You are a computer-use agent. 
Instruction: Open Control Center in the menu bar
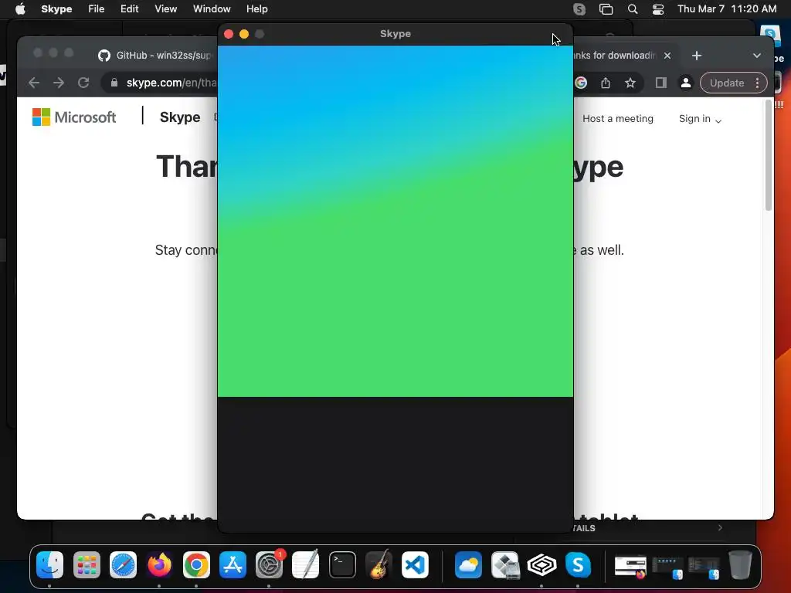tap(658, 9)
